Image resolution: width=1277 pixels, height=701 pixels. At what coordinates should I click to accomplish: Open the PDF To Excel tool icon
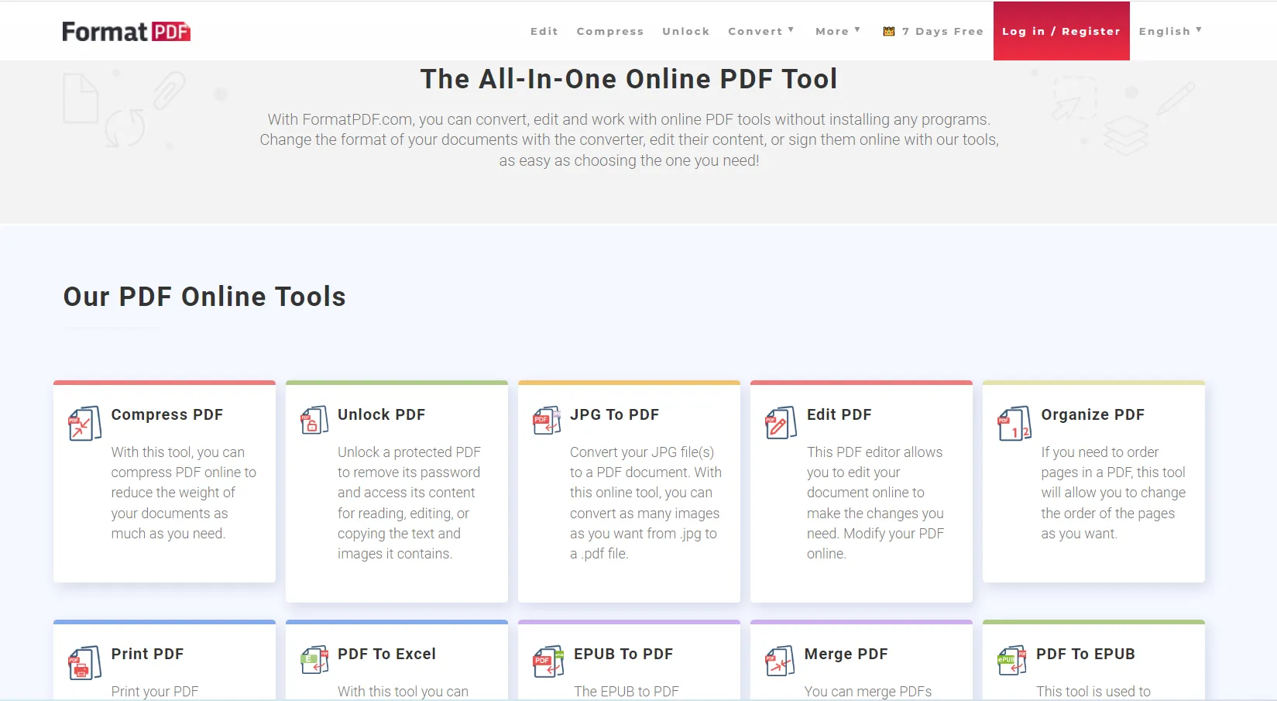313,660
